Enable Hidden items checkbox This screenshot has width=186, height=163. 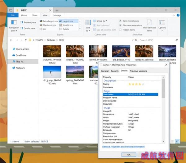tap(120, 30)
